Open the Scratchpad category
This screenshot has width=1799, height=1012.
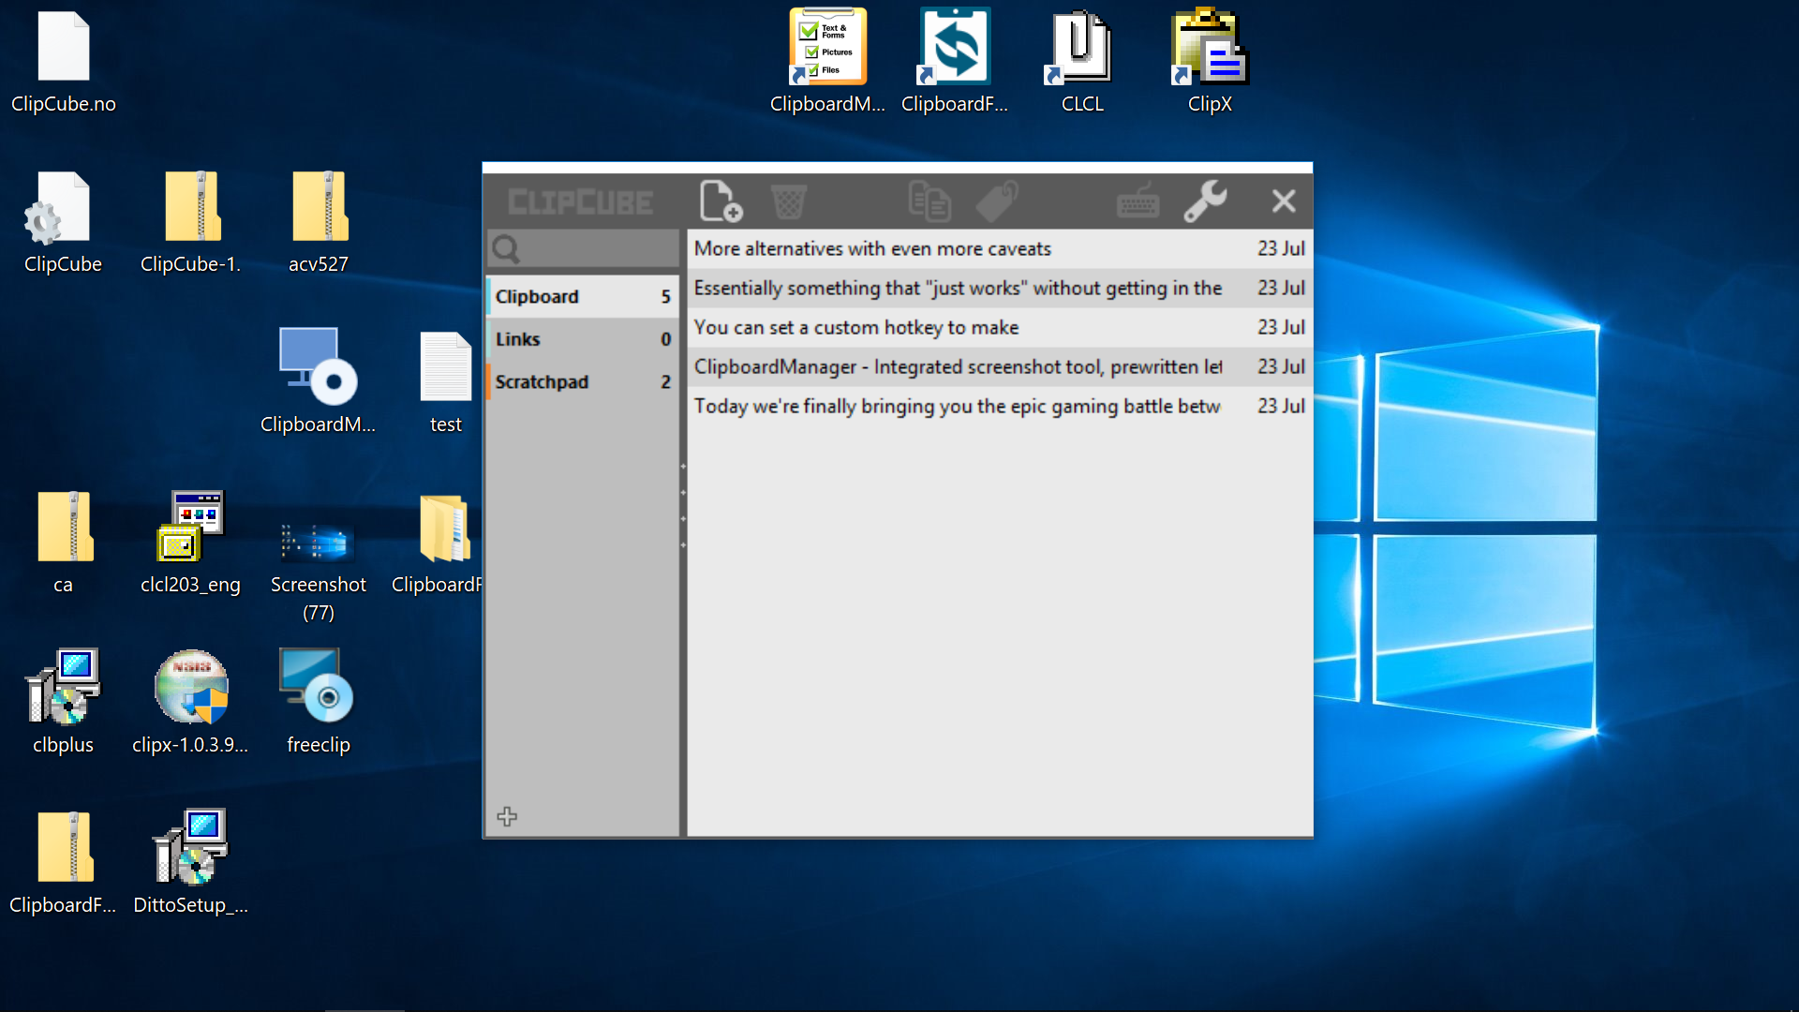[581, 382]
